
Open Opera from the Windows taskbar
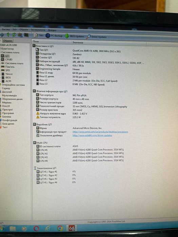(x=36, y=229)
